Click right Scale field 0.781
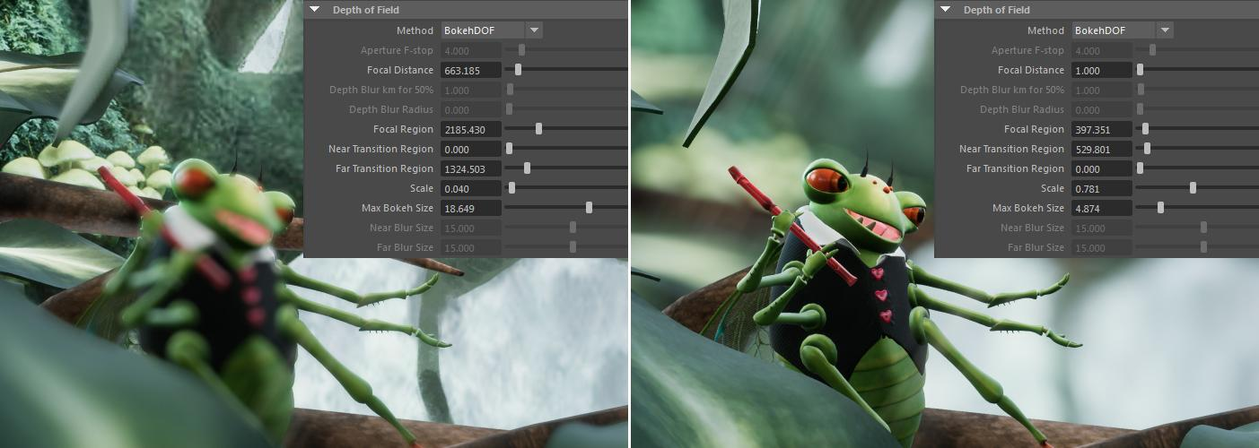1259x448 pixels. tap(1101, 188)
